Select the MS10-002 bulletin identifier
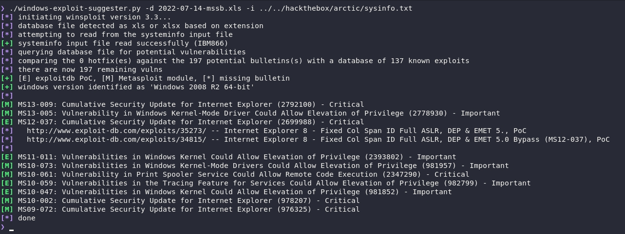The width and height of the screenshot is (625, 234). 35,201
